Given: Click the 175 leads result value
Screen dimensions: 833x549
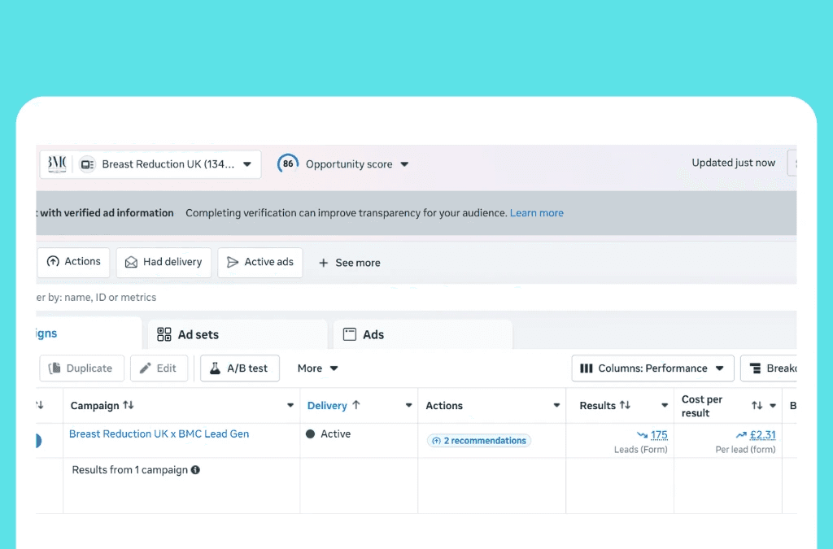Looking at the screenshot, I should tap(659, 435).
